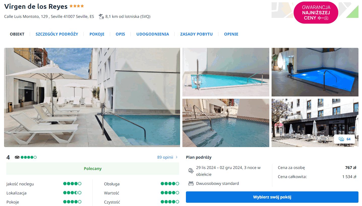
Task: Click the bed icon beside Dwuosobowy standard
Action: pos(191,183)
